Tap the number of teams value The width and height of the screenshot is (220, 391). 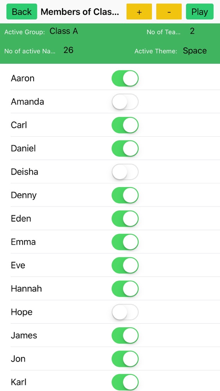[x=192, y=31]
